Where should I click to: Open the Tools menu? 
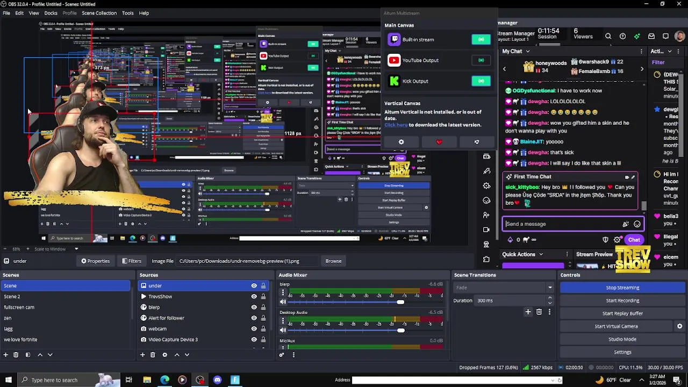pos(128,13)
